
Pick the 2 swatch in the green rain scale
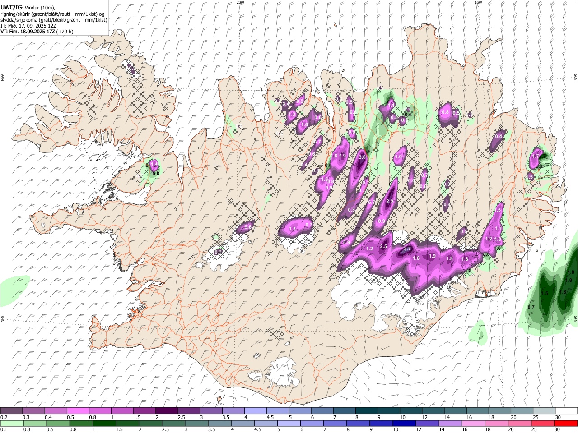point(150,423)
